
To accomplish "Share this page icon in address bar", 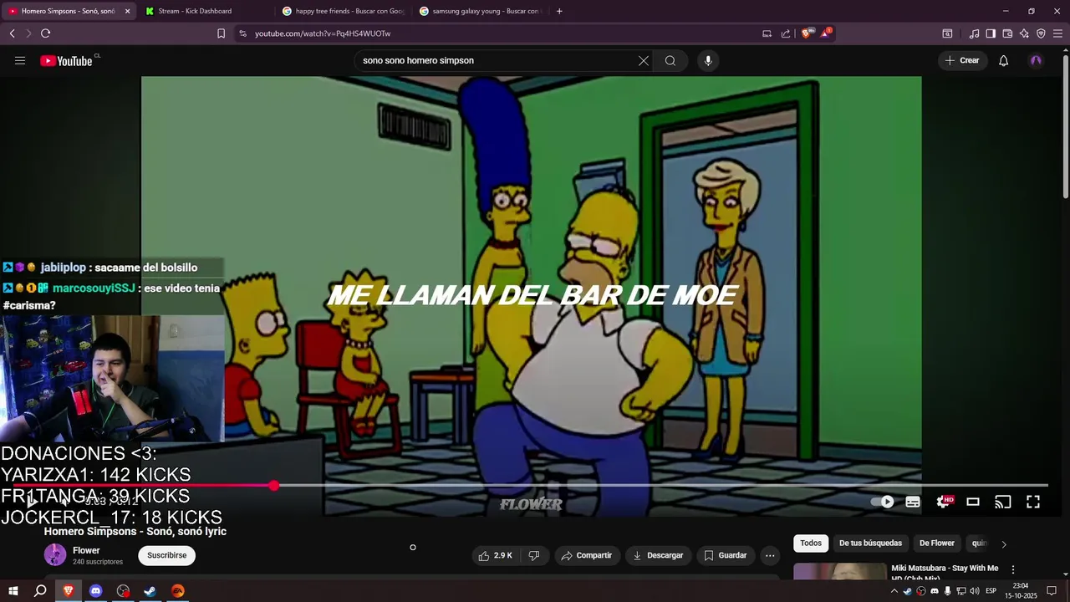I will tap(786, 33).
